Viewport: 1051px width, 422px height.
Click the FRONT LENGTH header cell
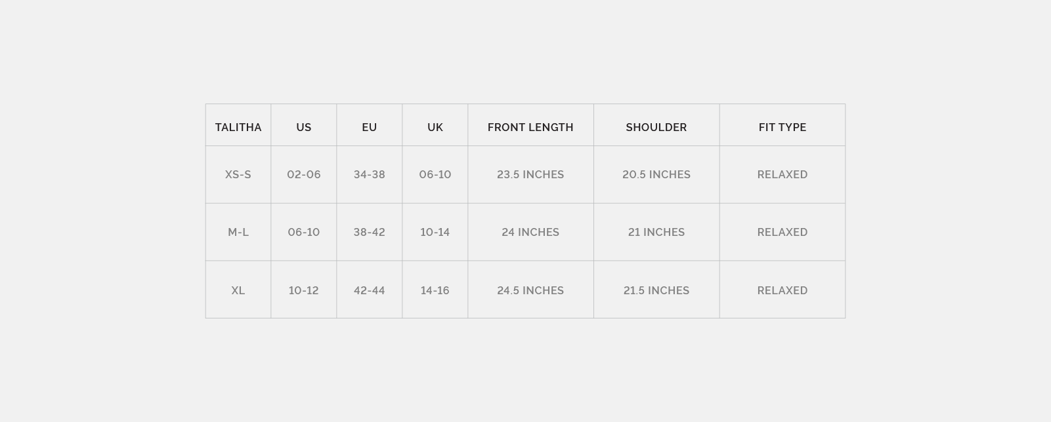(530, 127)
